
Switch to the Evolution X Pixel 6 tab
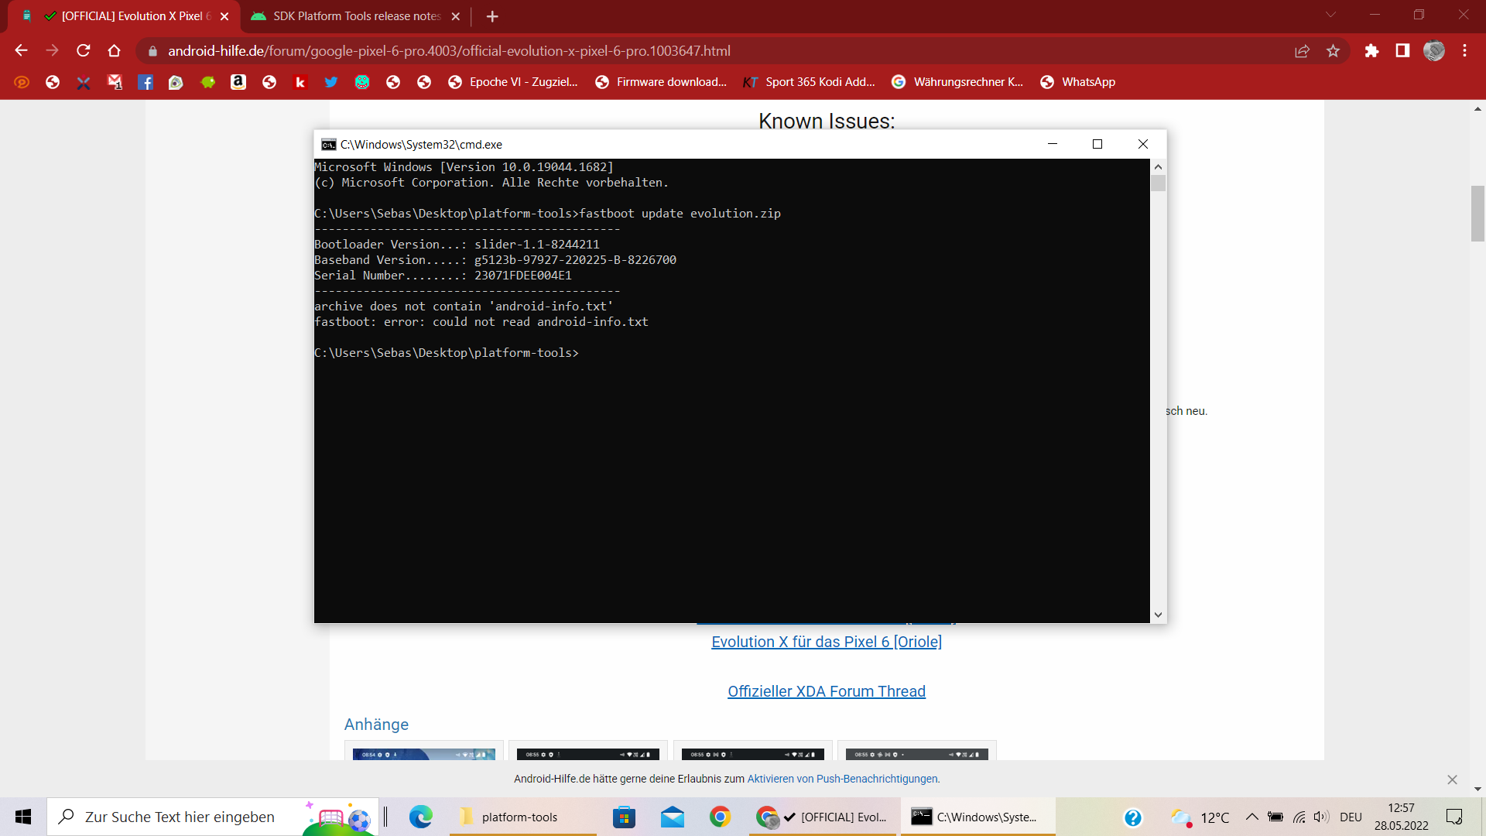(124, 16)
